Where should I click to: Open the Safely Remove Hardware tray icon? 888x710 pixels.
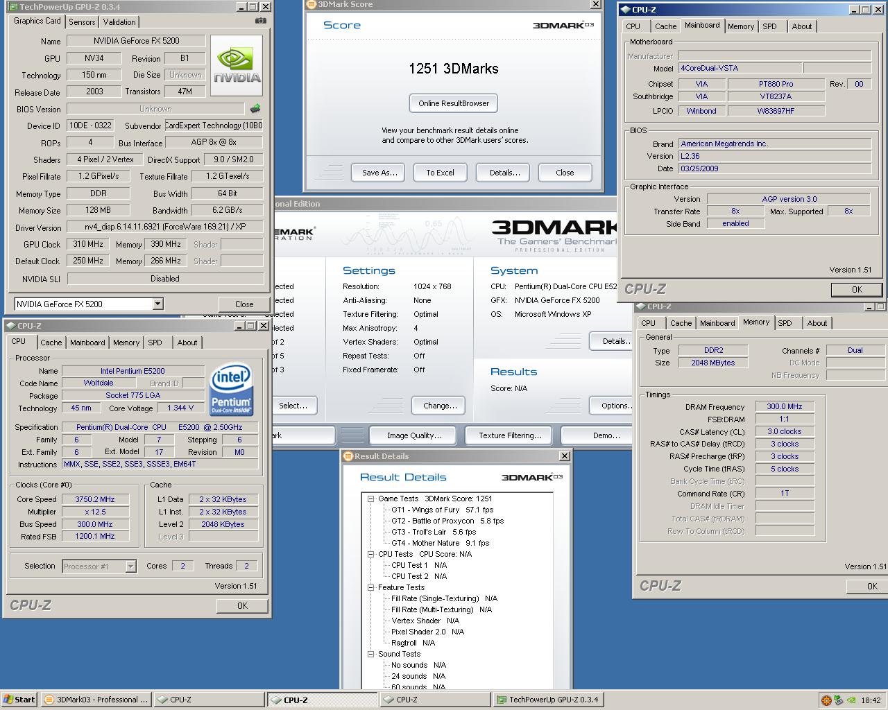(x=838, y=700)
